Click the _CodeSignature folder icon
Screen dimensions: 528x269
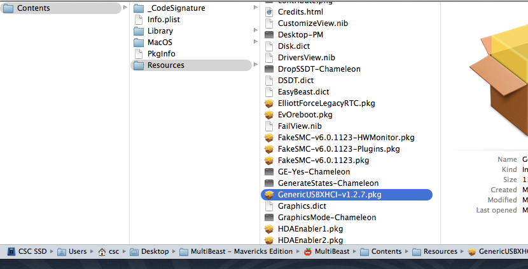(139, 8)
